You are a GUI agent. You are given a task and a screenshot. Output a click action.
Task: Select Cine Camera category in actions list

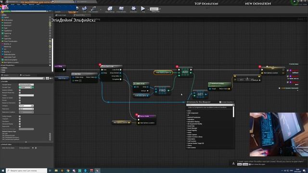coord(191,148)
